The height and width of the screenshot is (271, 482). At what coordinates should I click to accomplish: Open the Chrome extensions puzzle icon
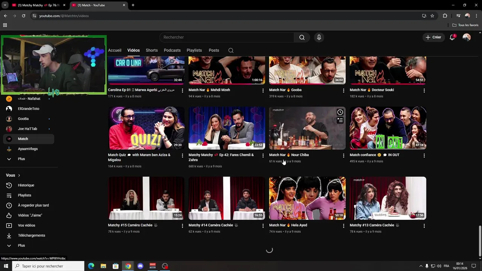[x=445, y=16]
